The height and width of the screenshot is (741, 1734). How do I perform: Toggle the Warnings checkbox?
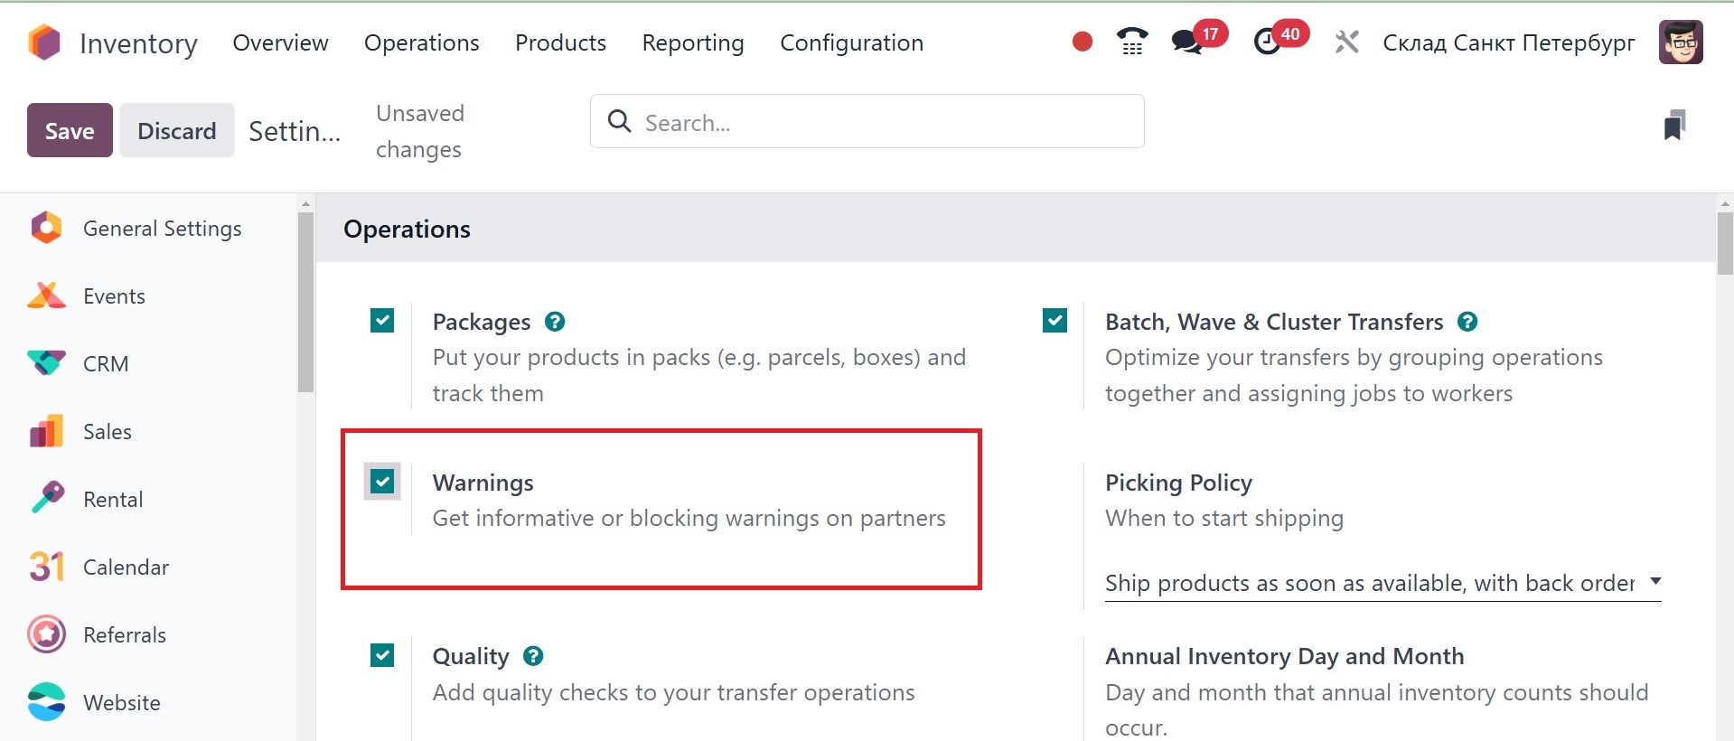[x=382, y=482]
